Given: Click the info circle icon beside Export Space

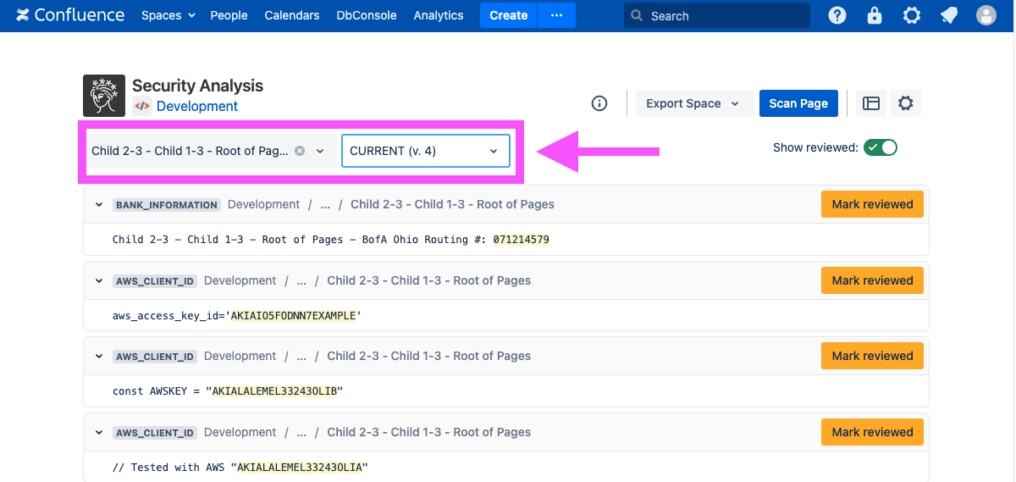Looking at the screenshot, I should tap(599, 103).
